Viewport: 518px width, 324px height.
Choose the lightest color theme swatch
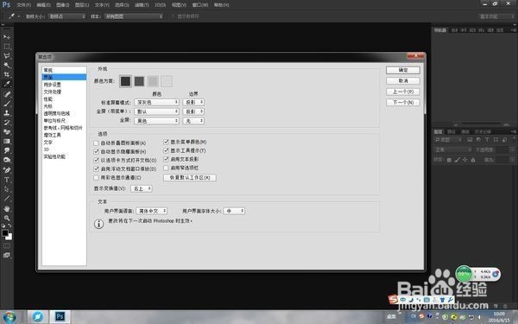click(x=167, y=81)
